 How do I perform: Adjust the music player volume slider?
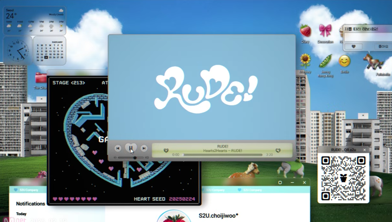tap(131, 157)
